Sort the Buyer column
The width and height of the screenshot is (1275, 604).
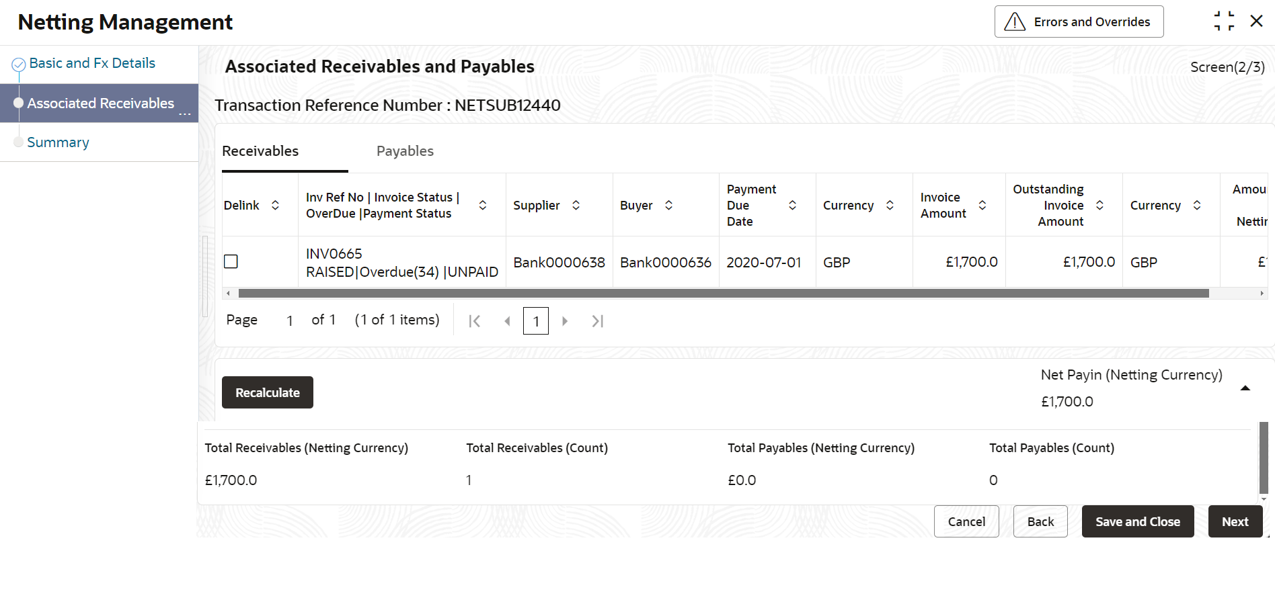[x=668, y=205]
